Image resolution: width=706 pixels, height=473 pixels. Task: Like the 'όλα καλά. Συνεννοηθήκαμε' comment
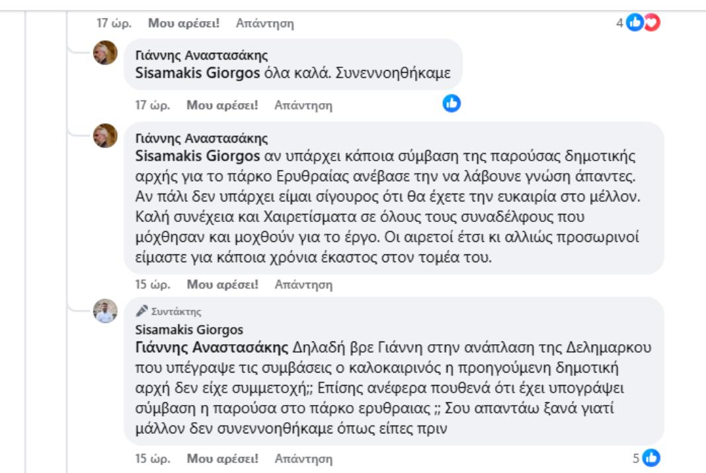pyautogui.click(x=222, y=105)
